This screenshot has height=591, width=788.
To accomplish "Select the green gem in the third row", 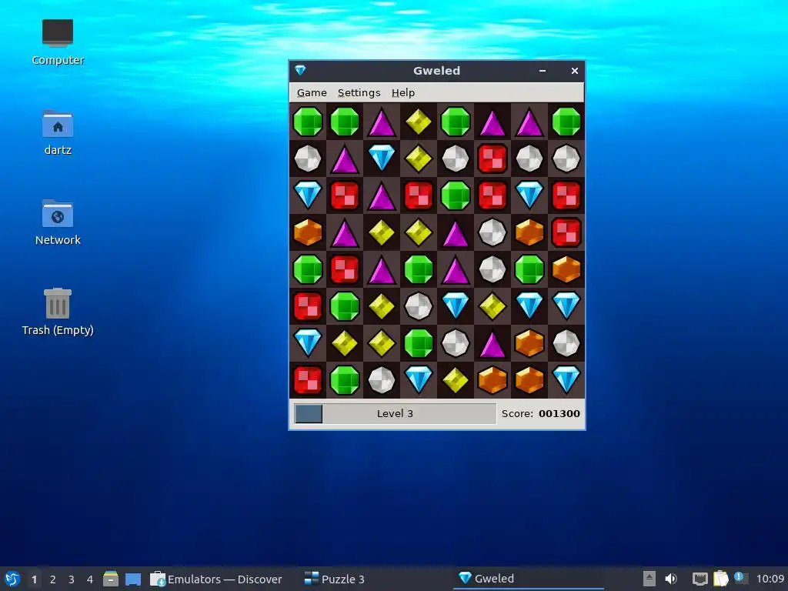I will (456, 195).
